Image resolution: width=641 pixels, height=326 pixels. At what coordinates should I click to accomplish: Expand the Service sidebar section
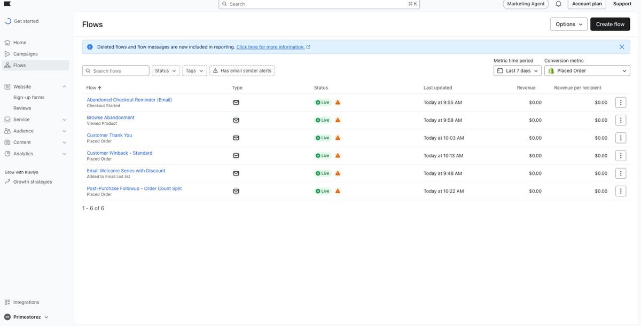[x=65, y=120]
